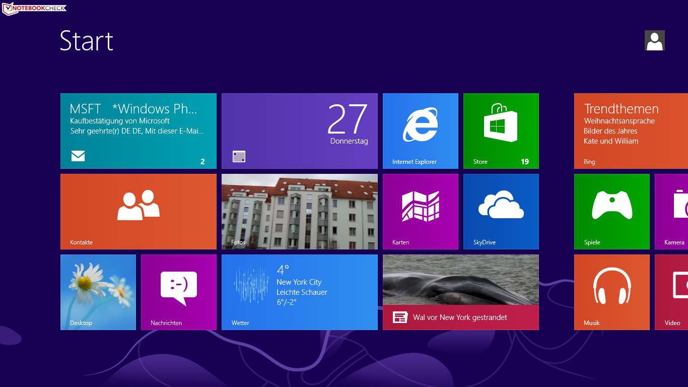
Task: Click 'Bilder des Jahres' trend topic
Action: coord(610,131)
